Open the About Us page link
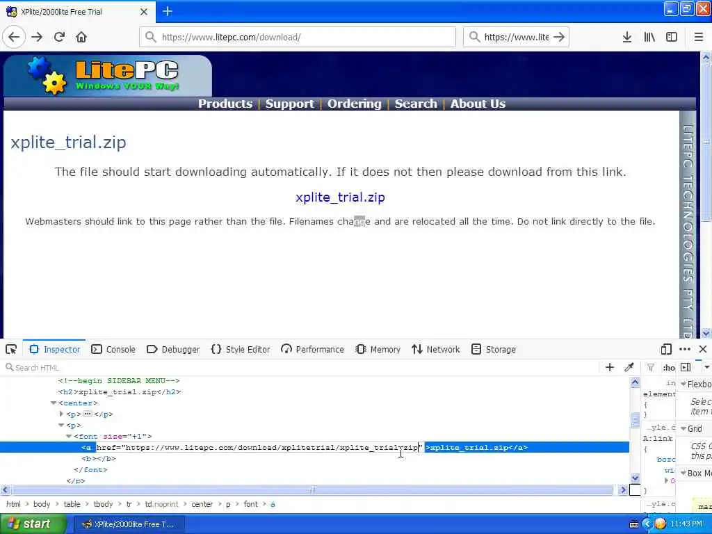 (478, 104)
